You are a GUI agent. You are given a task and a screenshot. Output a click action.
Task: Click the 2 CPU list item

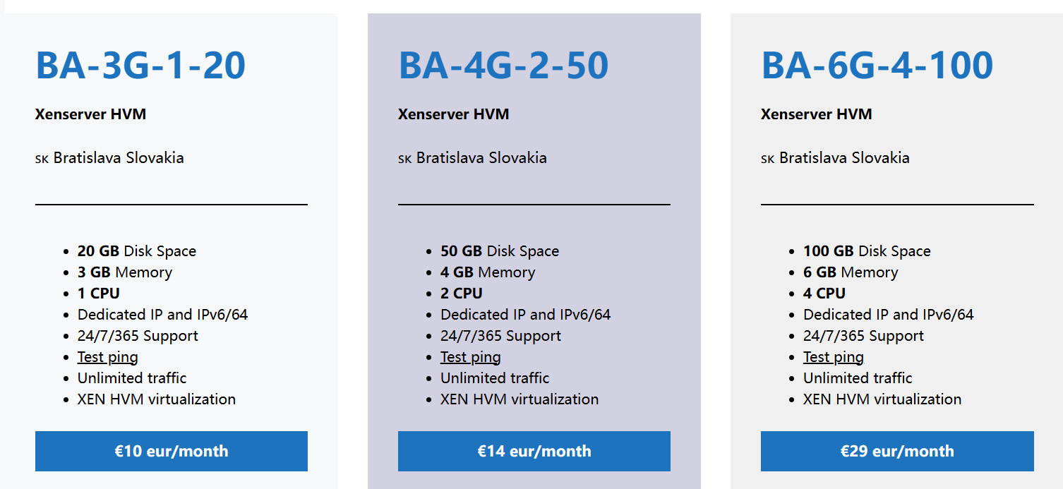point(462,294)
